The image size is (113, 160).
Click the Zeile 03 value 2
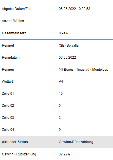(60, 118)
